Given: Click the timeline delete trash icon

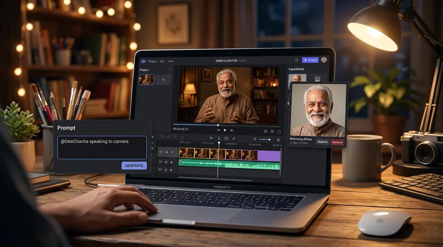Looking at the screenshot, I should click(x=175, y=137).
